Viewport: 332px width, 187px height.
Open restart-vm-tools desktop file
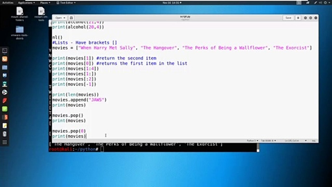(41, 14)
